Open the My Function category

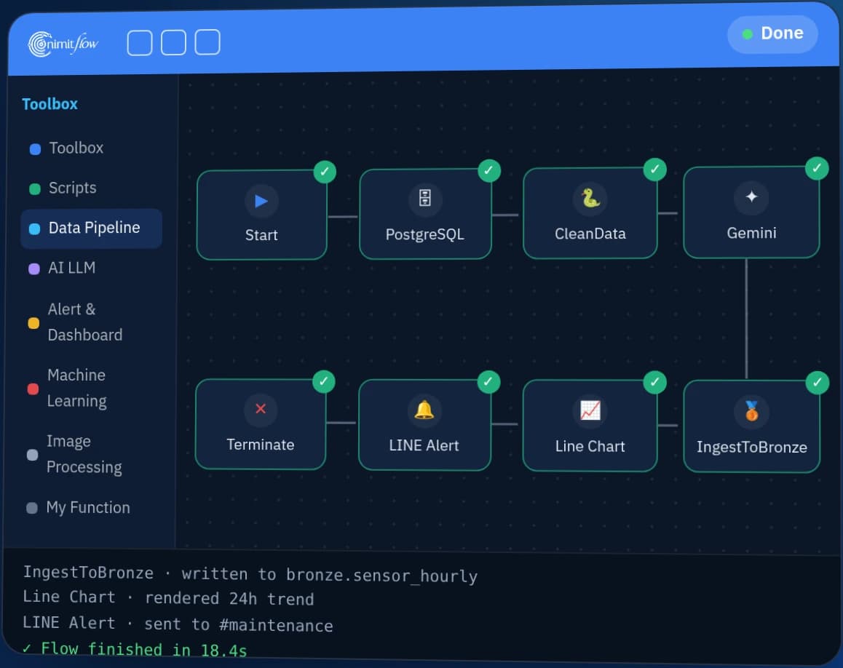coord(89,508)
